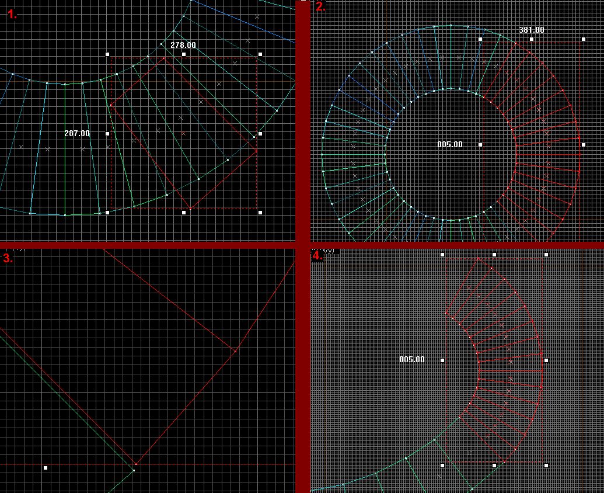Screen dimensions: 604x493
Task: Click the top-right handle of the 381.00-wide selection
Action: 584,39
